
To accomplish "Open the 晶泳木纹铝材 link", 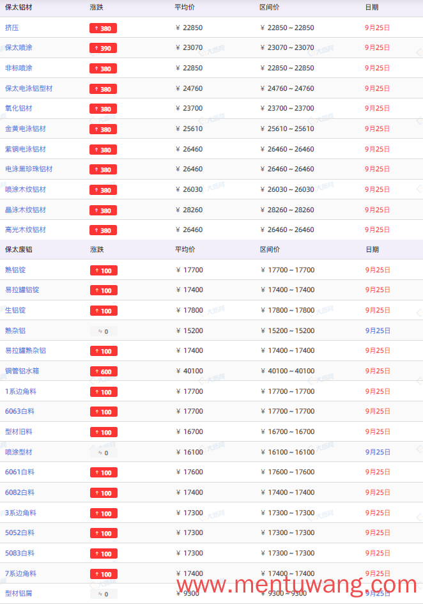I will [x=26, y=210].
